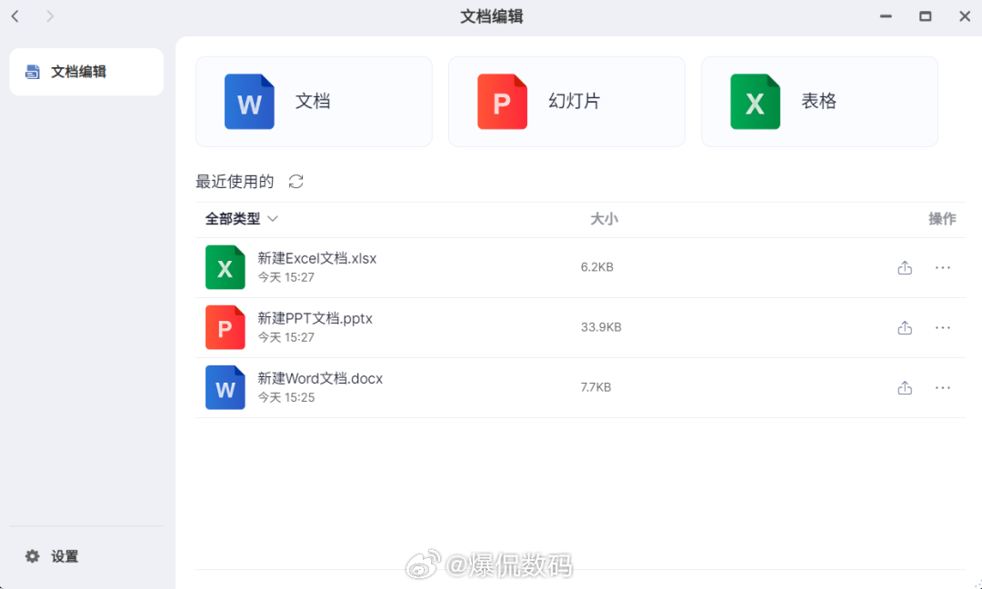Click the green X icon in 表格 card
This screenshot has height=589, width=982.
click(756, 102)
